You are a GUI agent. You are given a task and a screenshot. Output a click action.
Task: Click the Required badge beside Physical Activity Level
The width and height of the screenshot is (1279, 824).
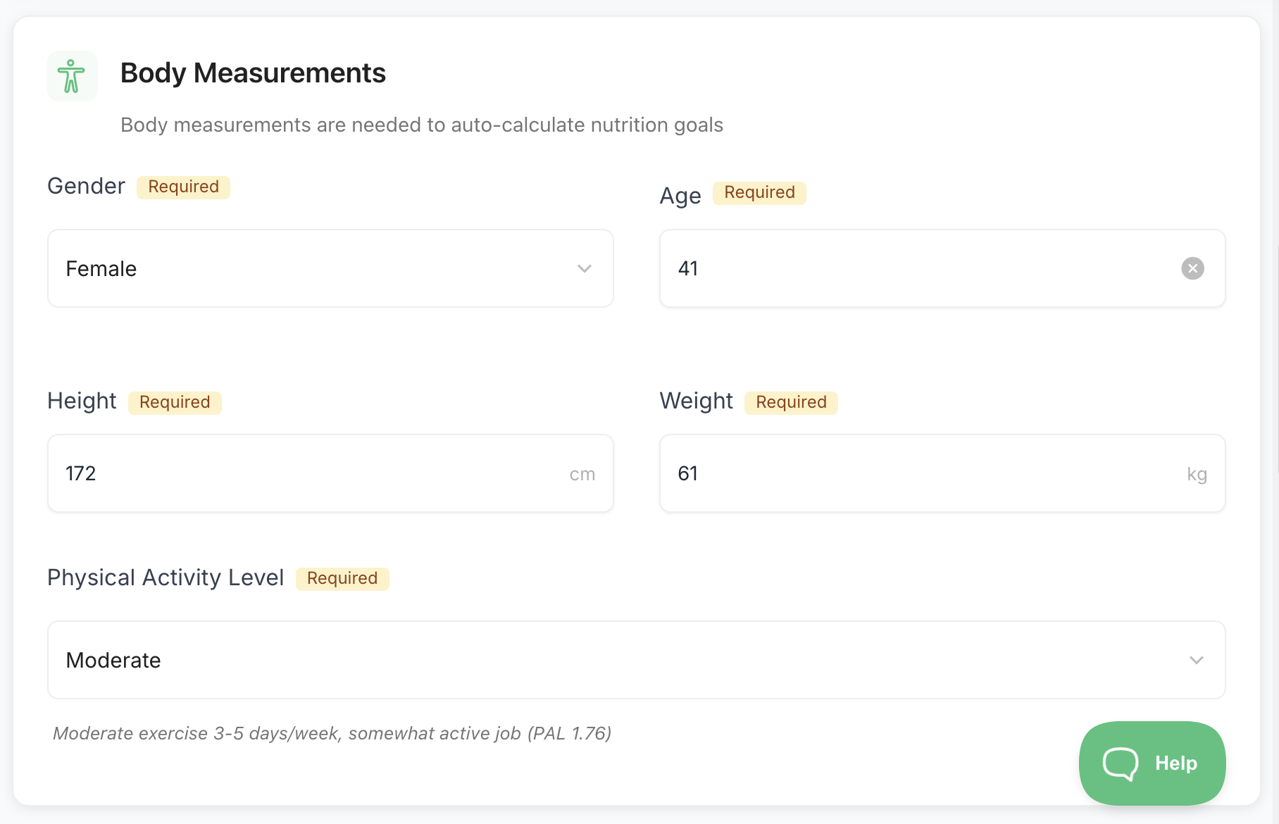click(x=342, y=579)
